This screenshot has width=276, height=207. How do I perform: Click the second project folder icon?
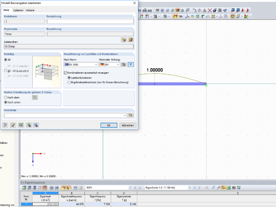[131, 40]
